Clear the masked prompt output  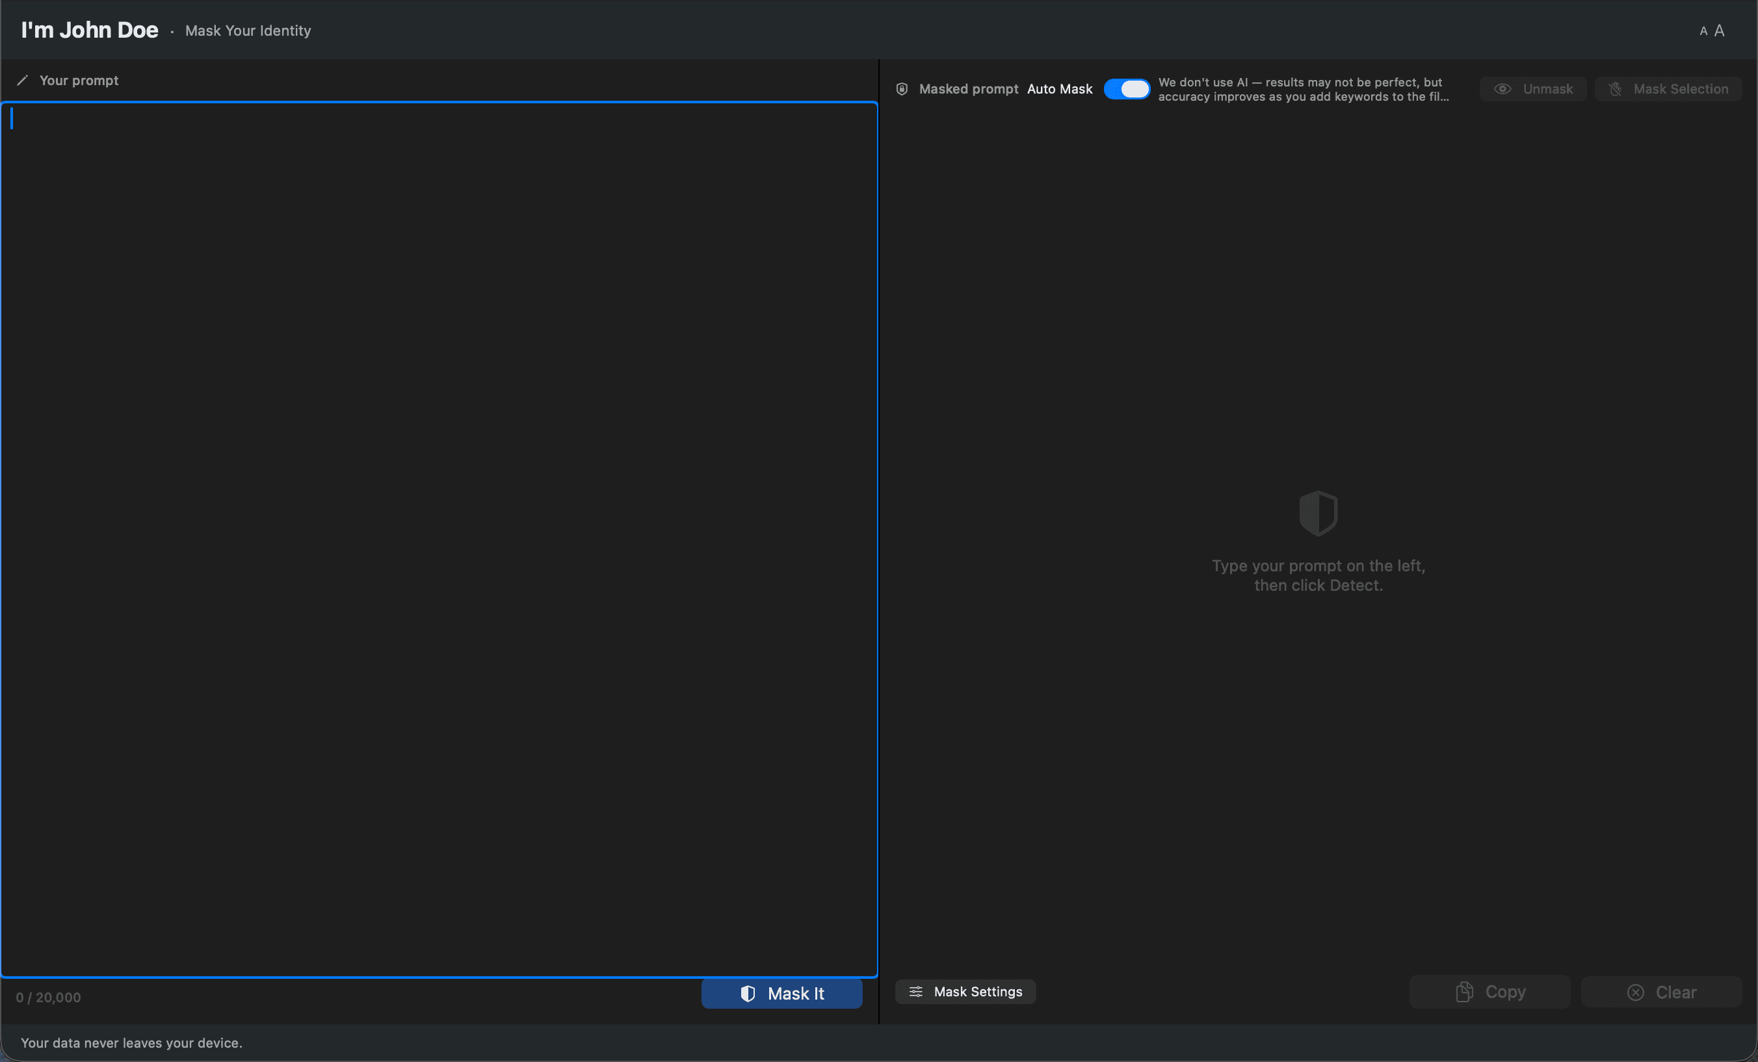tap(1661, 992)
